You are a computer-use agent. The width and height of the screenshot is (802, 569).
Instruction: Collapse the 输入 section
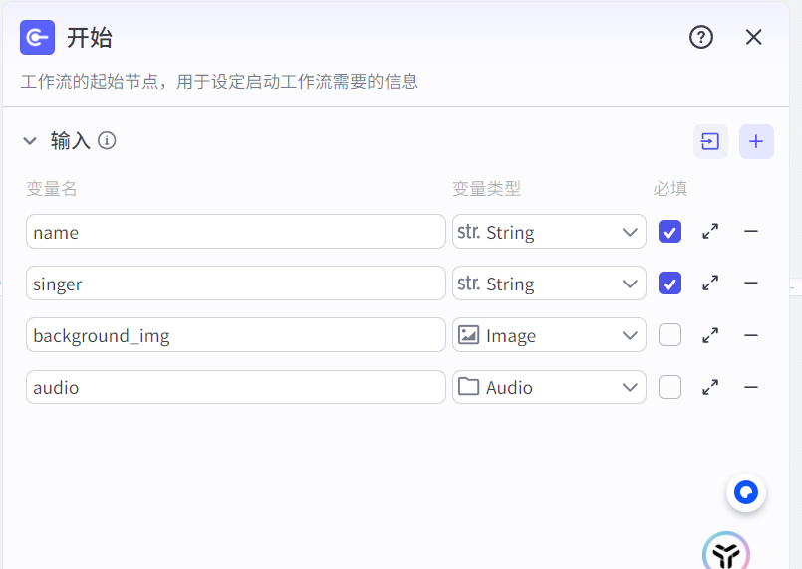click(30, 141)
